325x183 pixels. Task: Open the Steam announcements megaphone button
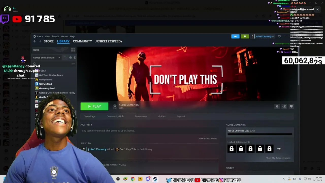coord(235,36)
